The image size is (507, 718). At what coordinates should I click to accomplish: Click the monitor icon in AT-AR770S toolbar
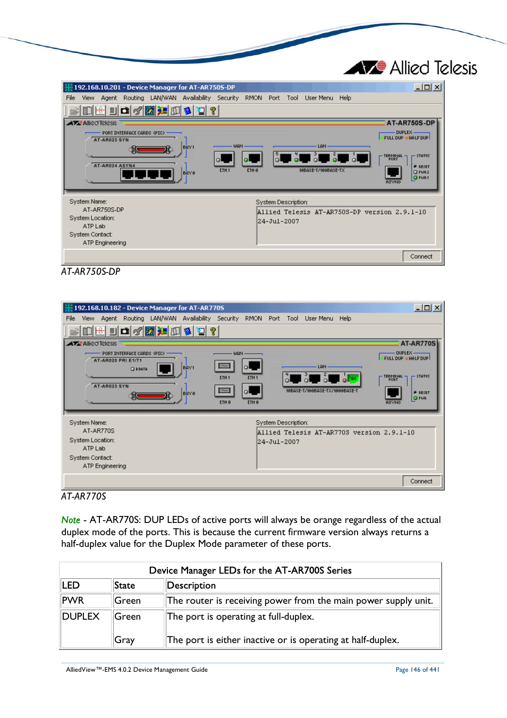tap(200, 331)
